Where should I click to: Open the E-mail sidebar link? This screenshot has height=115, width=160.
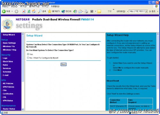5,75
